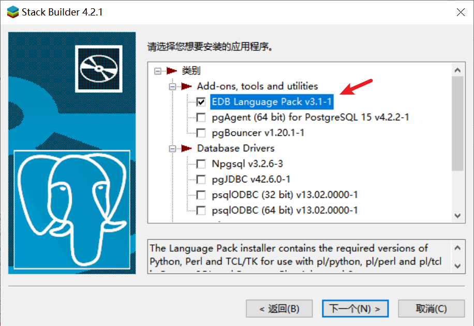
Task: Click the Add-ons category arrow icon
Action: point(187,86)
